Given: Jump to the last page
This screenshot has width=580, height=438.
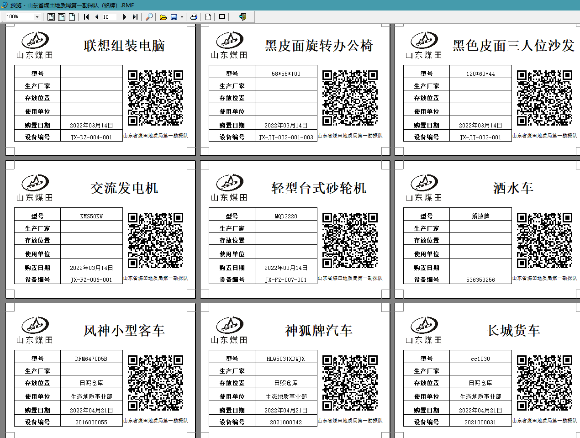Looking at the screenshot, I should (x=135, y=17).
